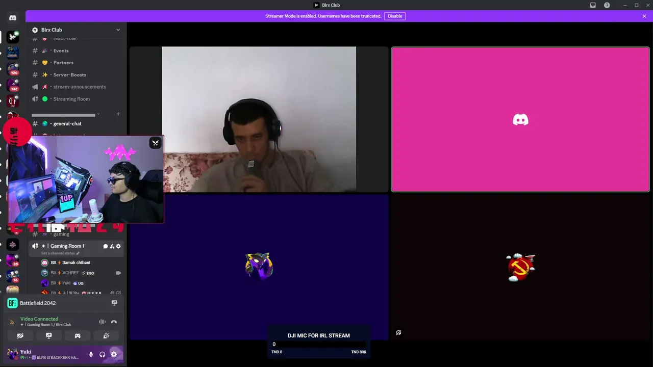
Task: Expand the Blrx Club server menu
Action: (118, 30)
